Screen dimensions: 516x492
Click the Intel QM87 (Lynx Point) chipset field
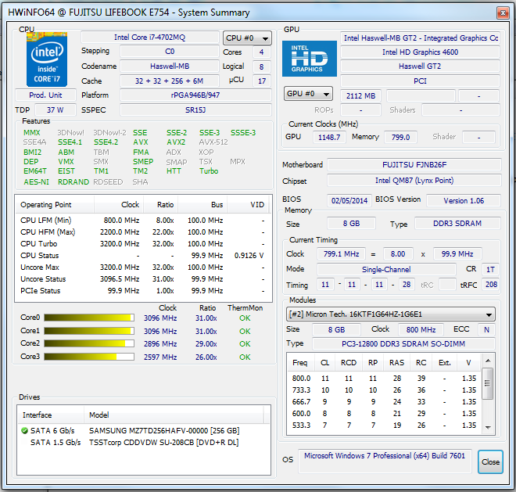click(x=414, y=181)
